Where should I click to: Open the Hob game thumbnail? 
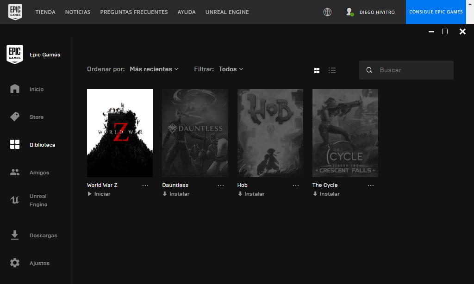point(270,133)
